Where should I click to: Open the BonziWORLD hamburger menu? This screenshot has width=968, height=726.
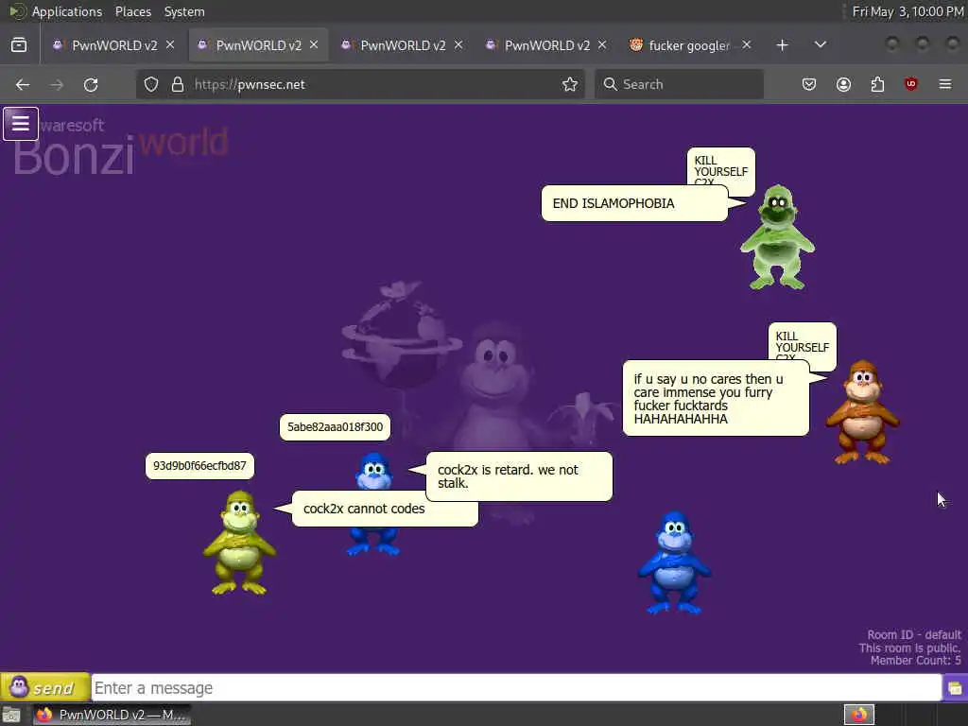point(21,124)
